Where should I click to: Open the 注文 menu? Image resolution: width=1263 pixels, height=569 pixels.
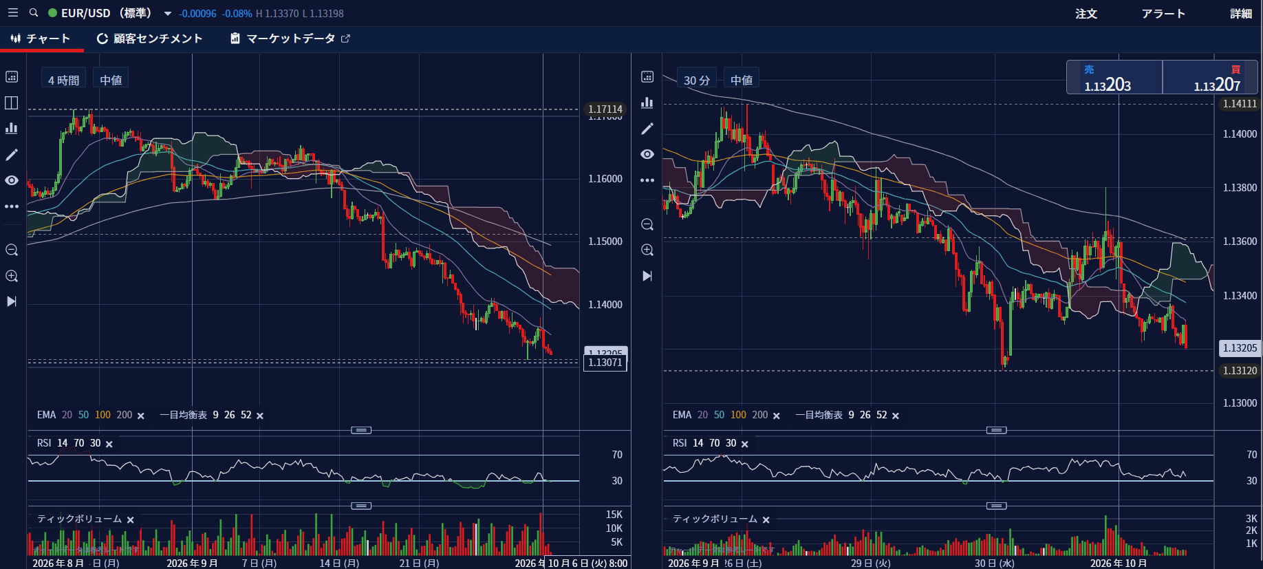1086,14
